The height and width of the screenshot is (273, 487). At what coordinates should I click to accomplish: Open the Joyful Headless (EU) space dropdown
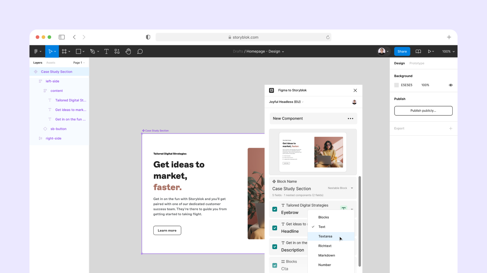[x=286, y=102]
